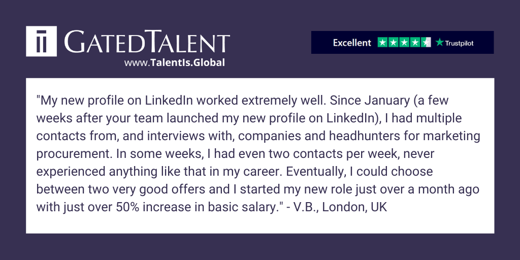Click the '50%' salary increase figure

(x=127, y=208)
